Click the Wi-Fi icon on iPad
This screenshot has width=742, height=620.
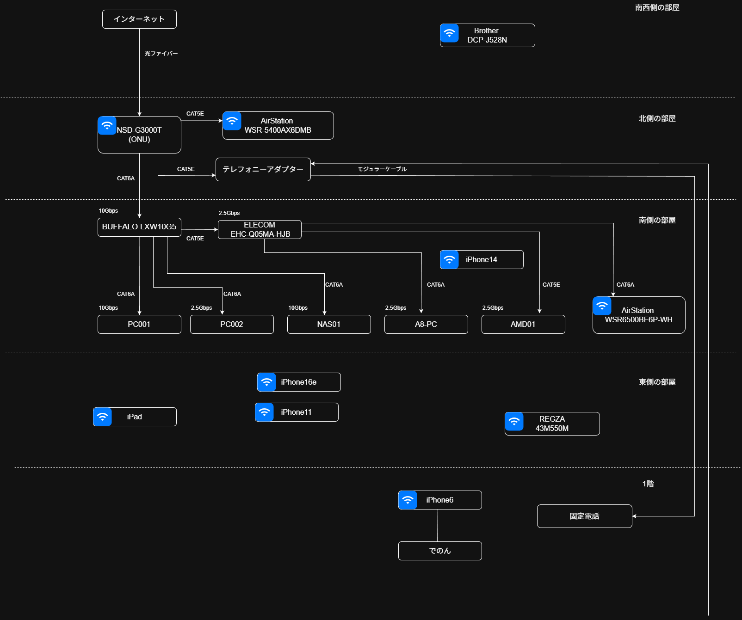point(102,417)
